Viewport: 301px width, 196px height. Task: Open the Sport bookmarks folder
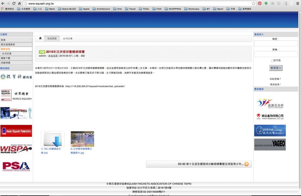coord(218,9)
